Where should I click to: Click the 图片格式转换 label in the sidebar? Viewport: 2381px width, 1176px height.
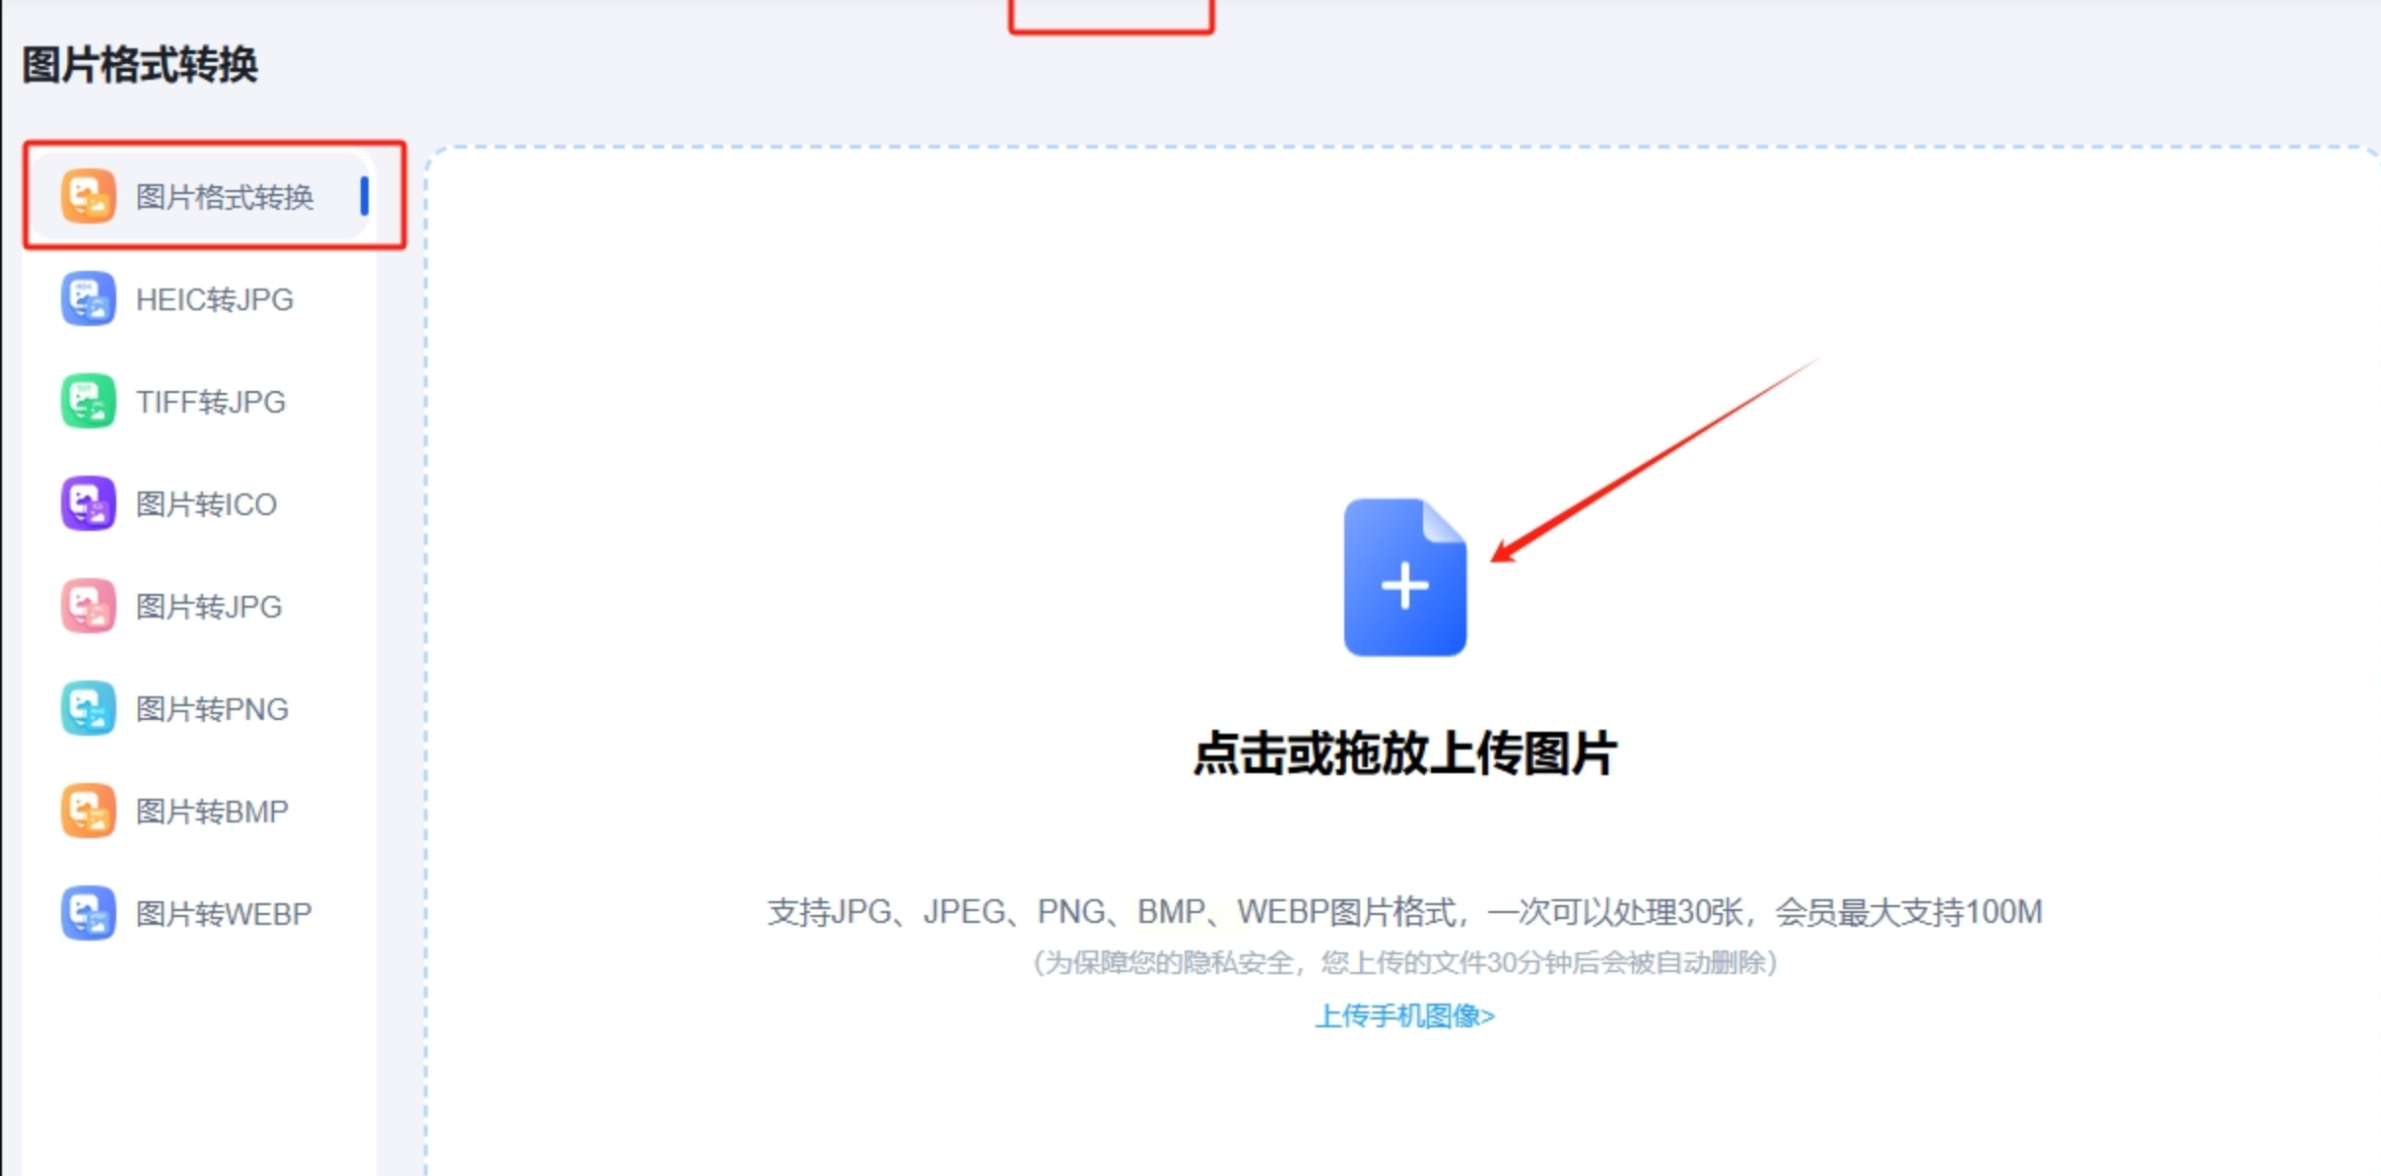click(225, 197)
